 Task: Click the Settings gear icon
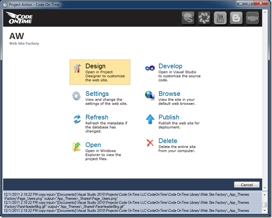(76, 96)
